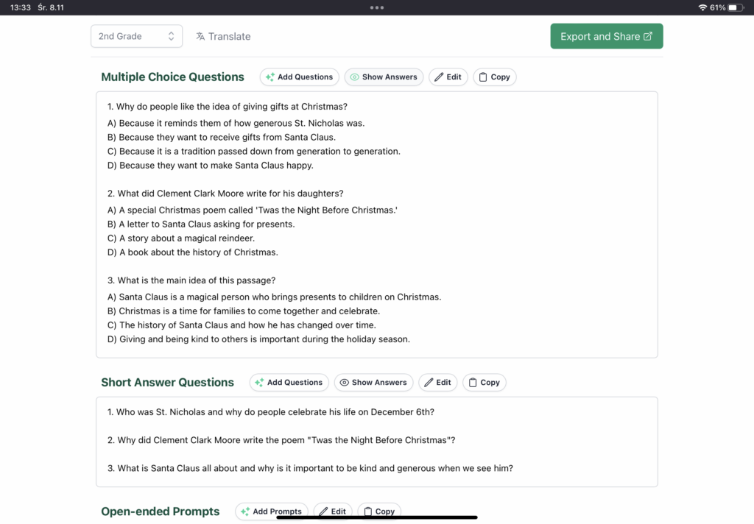The width and height of the screenshot is (754, 524).
Task: Edit the Multiple Choice Questions
Action: tap(448, 77)
